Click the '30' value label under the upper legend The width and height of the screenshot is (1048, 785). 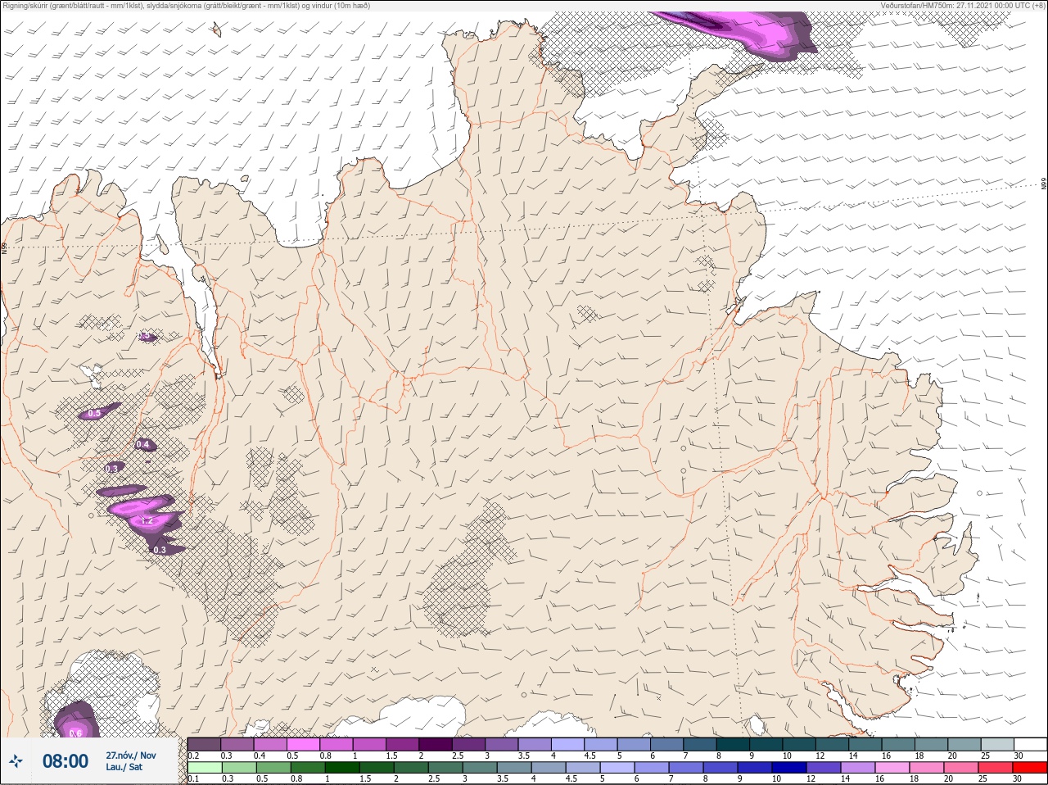click(1019, 756)
